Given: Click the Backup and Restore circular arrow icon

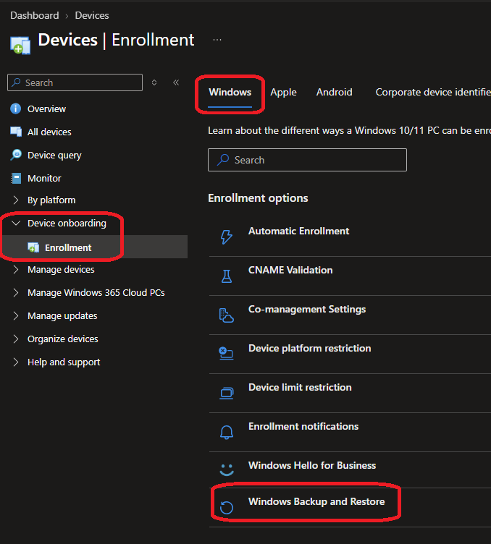Looking at the screenshot, I should [227, 508].
